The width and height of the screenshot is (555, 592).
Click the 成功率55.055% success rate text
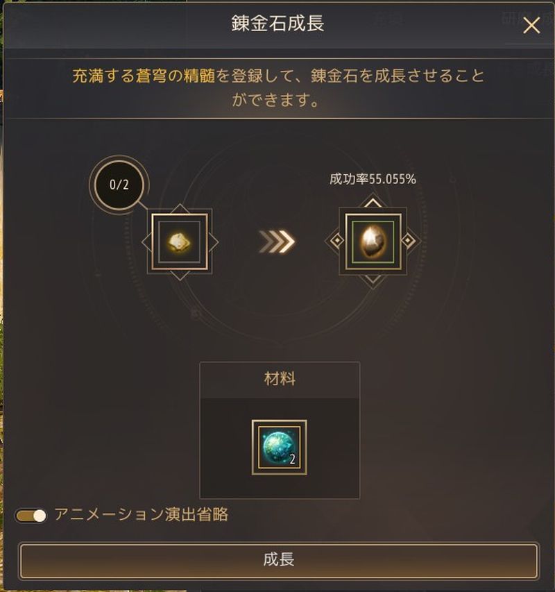coord(373,179)
